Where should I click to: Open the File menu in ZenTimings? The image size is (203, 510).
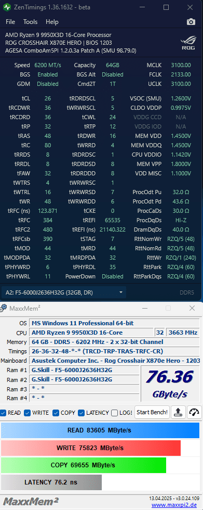coord(10,22)
